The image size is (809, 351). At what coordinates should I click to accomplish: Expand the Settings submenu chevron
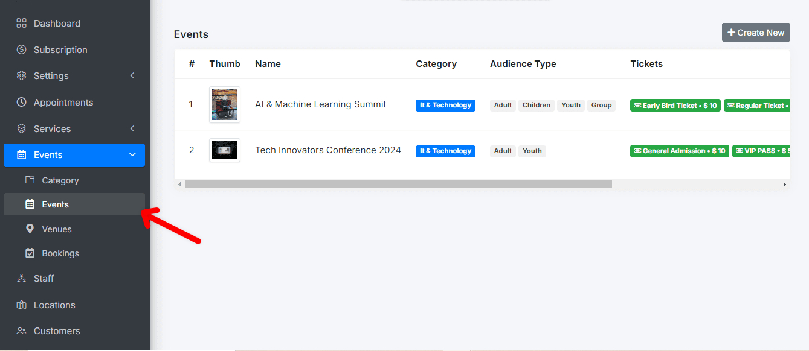coord(132,76)
